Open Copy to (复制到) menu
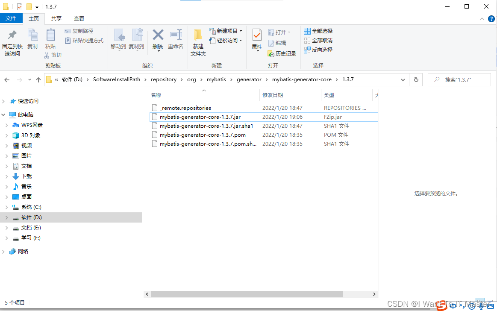 pos(136,39)
